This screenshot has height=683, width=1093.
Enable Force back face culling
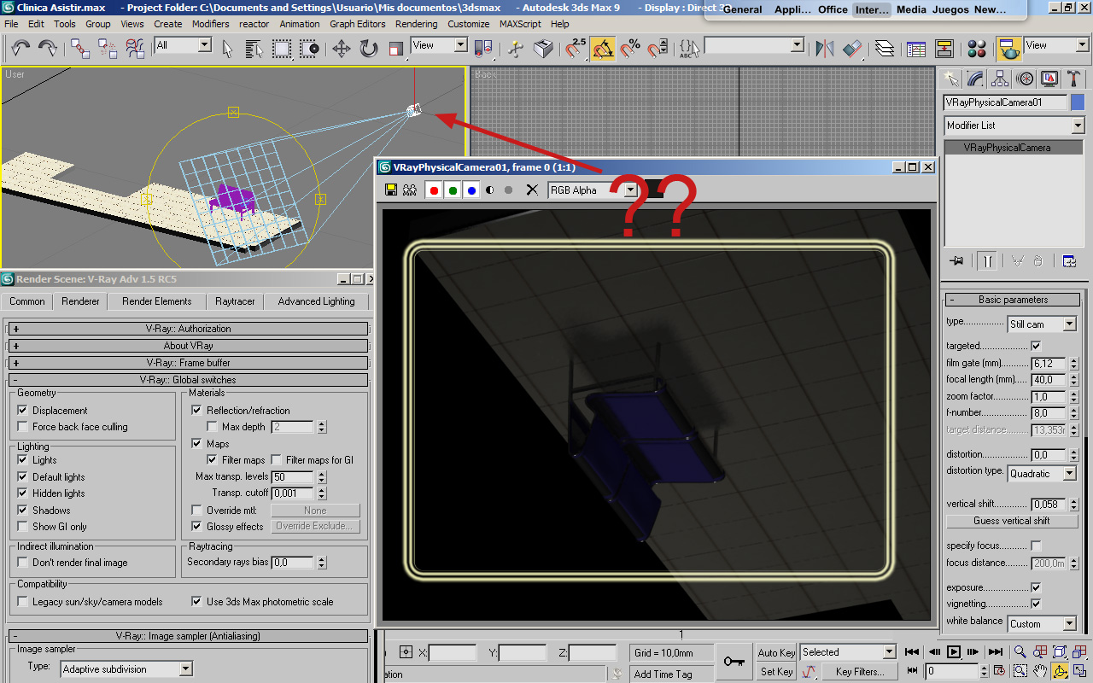22,427
